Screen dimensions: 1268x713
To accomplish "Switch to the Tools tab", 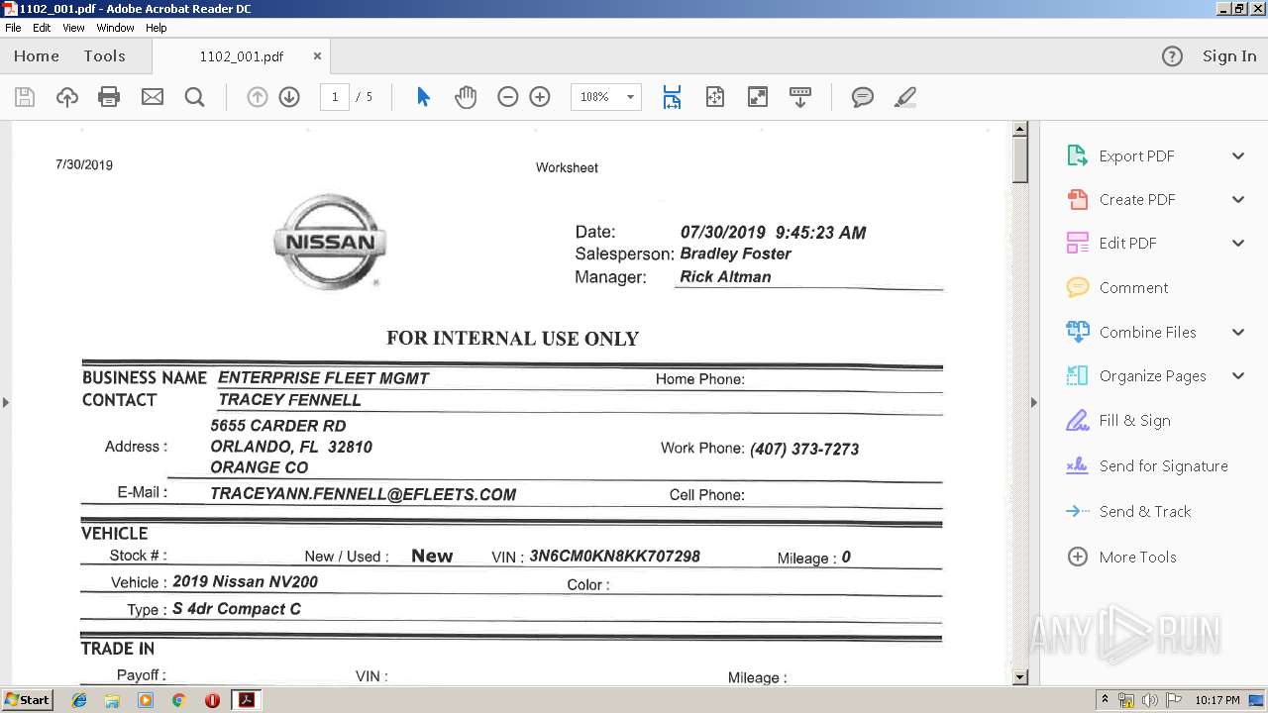I will click(104, 56).
